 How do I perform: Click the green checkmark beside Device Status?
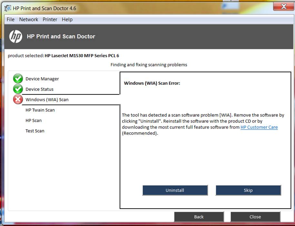(x=18, y=89)
